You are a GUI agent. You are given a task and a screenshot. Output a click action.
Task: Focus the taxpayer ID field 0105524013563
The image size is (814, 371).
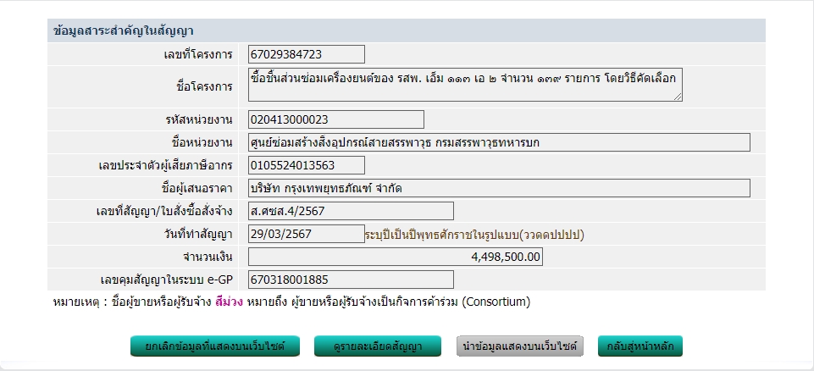click(x=307, y=165)
